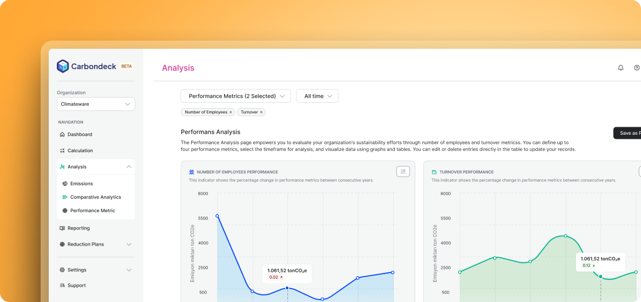Screen dimensions: 641x302
Task: Expand the Settings menu chevron
Action: tap(128, 270)
